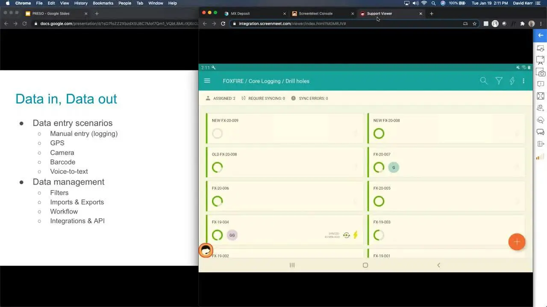Tap the REQUIRE SYNCING: 0 status label

[263, 98]
